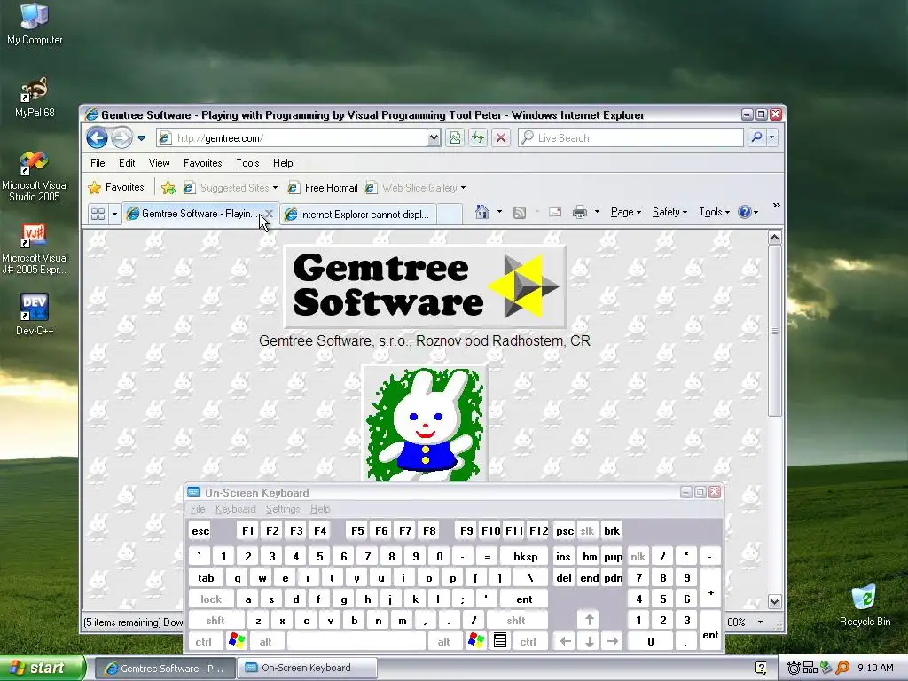Image resolution: width=908 pixels, height=681 pixels.
Task: Open the Suggested Sites dropdown
Action: click(x=275, y=188)
